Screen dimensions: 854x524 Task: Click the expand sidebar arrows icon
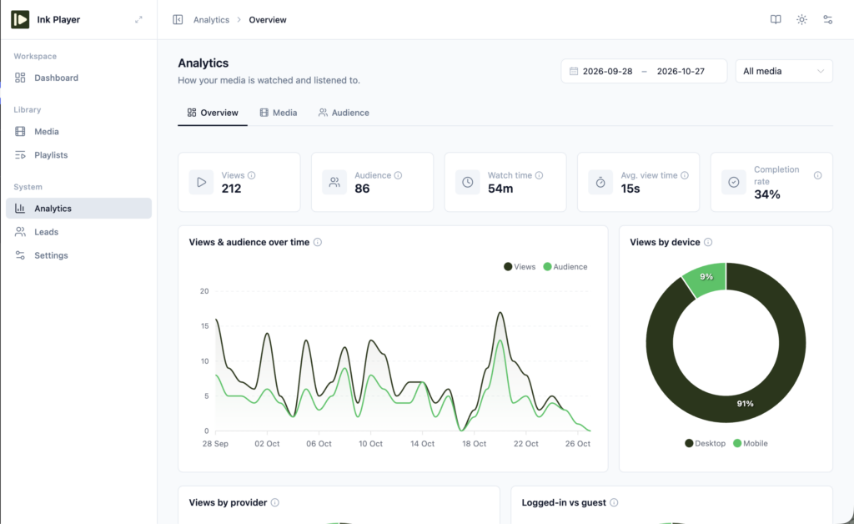tap(138, 20)
